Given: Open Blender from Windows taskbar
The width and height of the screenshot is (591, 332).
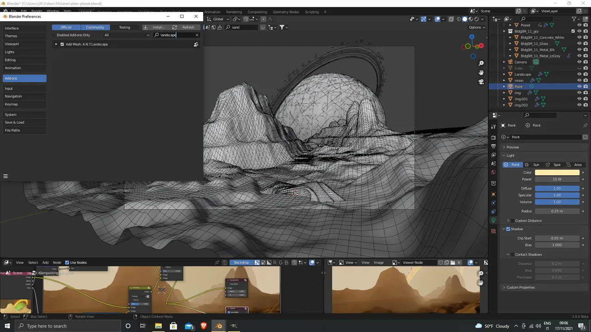Looking at the screenshot, I should tap(219, 326).
